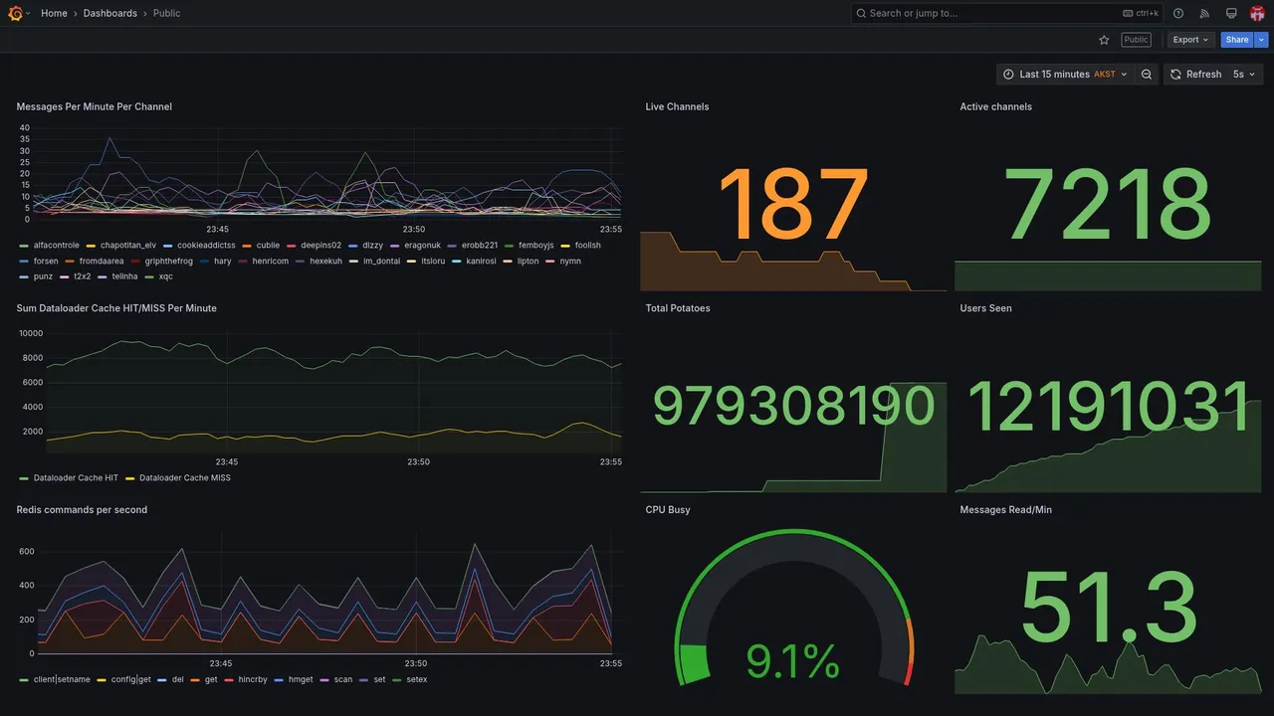The width and height of the screenshot is (1274, 716).
Task: Click the monitor view mode icon
Action: pyautogui.click(x=1231, y=13)
